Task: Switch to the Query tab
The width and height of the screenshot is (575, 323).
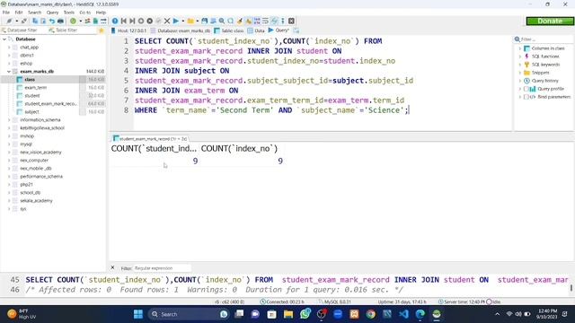Action: (279, 31)
